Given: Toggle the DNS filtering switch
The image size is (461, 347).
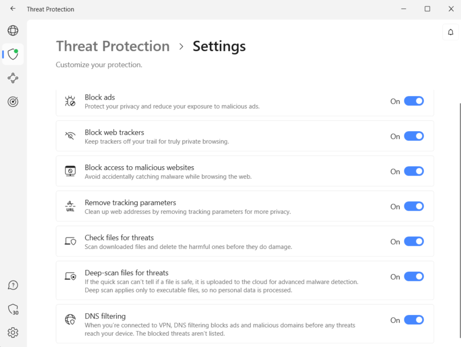Looking at the screenshot, I should coord(413,320).
